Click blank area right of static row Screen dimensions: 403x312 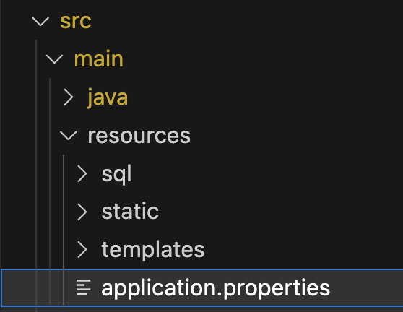tap(280, 212)
